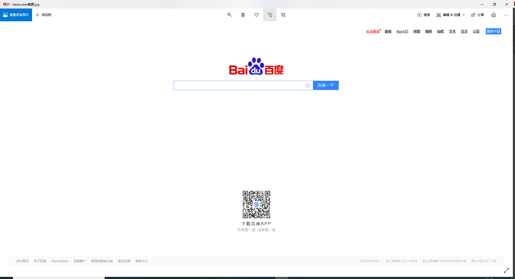
Task: Click the 百度一下 search button in the photo
Action: click(326, 85)
